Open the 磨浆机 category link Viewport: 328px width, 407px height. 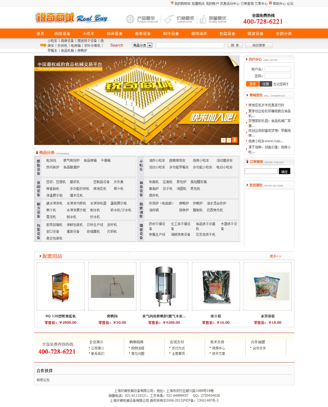(75, 182)
